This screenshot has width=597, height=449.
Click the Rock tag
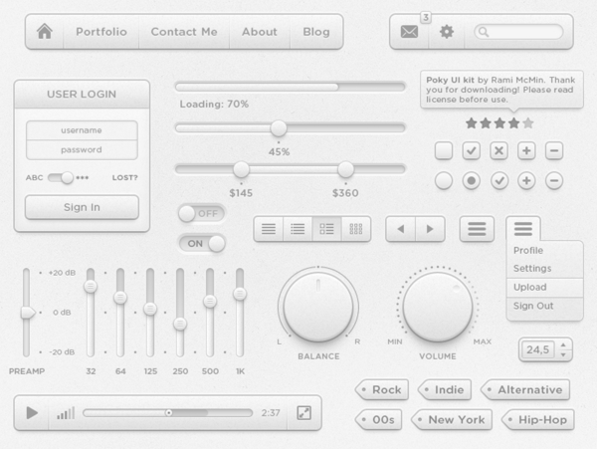(381, 389)
